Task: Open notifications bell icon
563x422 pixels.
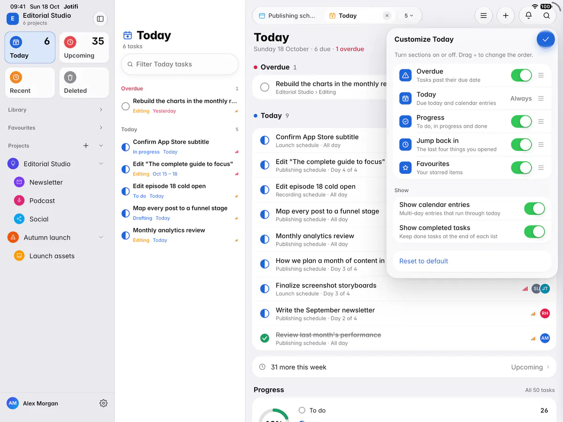Action: (x=528, y=15)
